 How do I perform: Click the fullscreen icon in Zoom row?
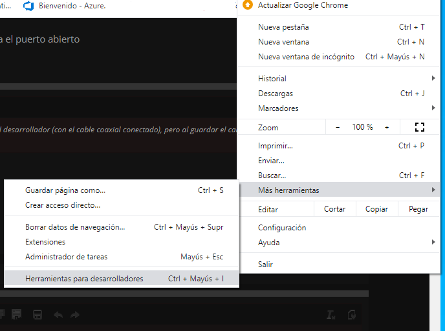(419, 127)
